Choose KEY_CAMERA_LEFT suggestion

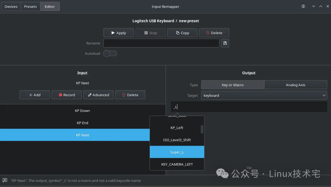coord(177,164)
